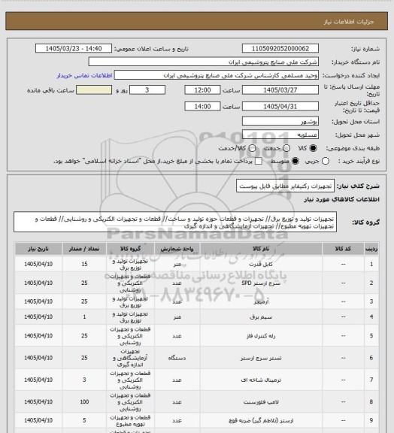Click the need number field 1105092052000062
Image resolution: width=394 pixels, height=433 pixels.
click(280, 48)
